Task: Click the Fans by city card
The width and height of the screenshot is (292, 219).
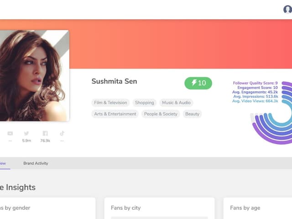Action: pyautogui.click(x=159, y=208)
